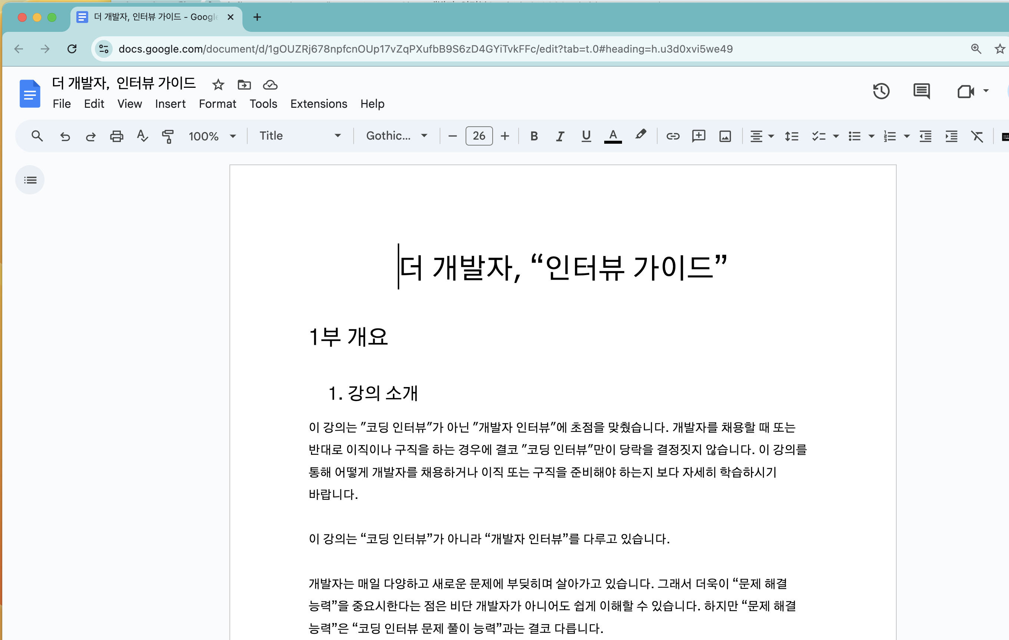Open the Edit menu

(94, 104)
